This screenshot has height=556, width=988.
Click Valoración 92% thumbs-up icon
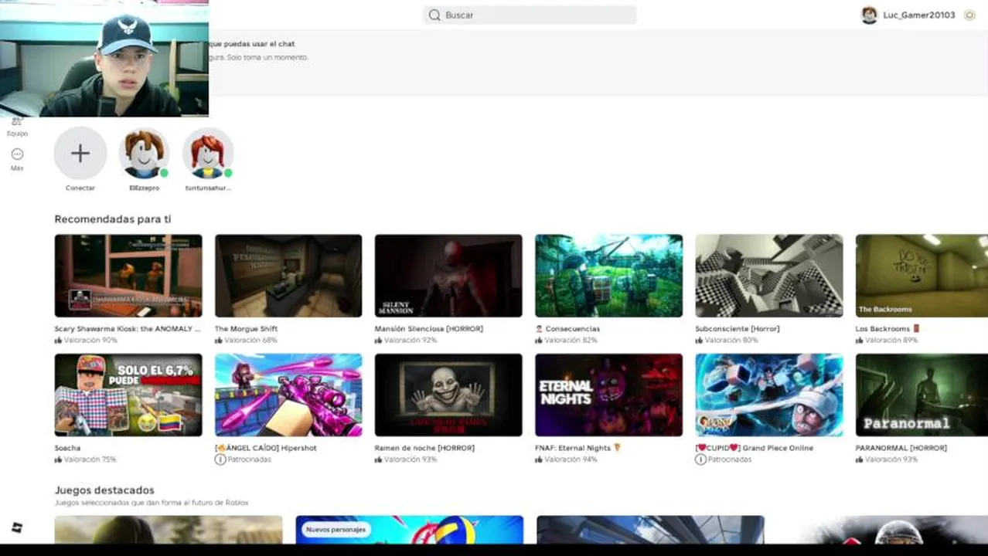point(379,340)
